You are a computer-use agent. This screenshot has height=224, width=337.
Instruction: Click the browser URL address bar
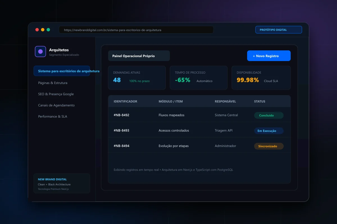[x=136, y=30]
